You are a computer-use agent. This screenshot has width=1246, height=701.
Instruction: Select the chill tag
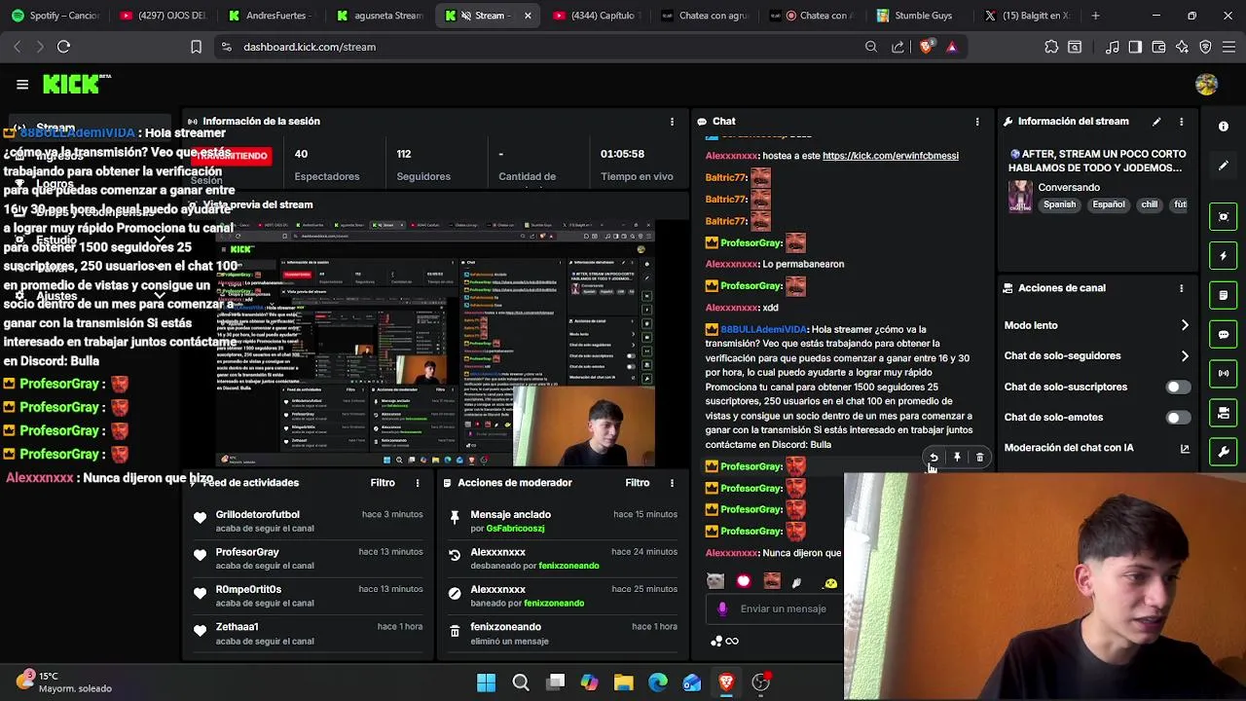coord(1150,205)
